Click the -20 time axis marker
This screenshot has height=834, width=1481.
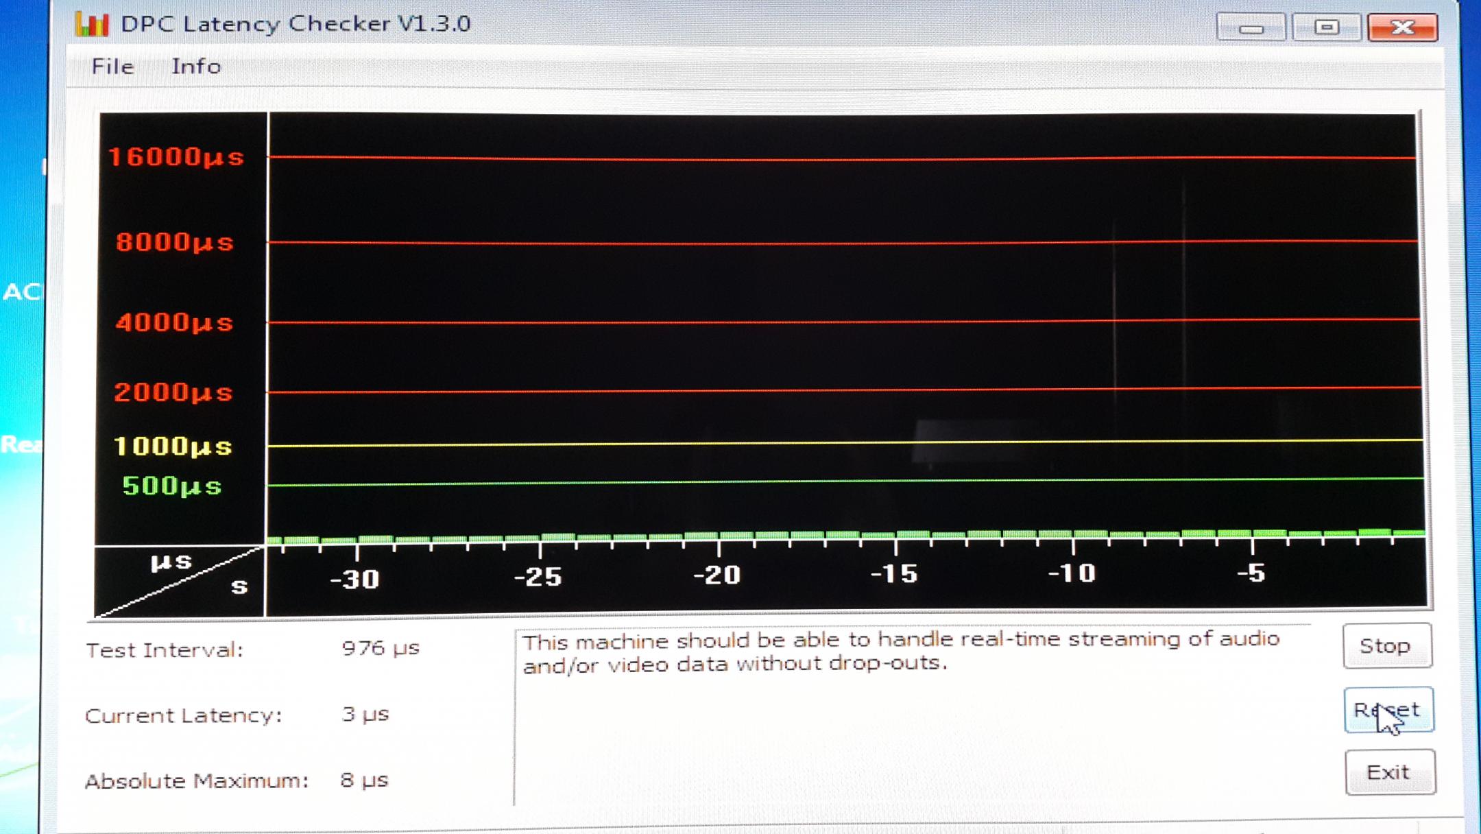click(x=717, y=575)
